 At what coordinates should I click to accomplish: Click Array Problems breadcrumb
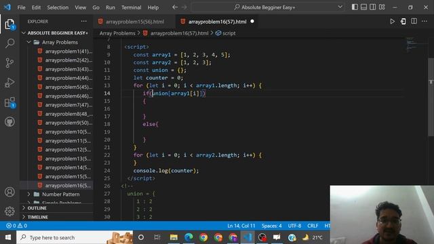click(x=117, y=33)
